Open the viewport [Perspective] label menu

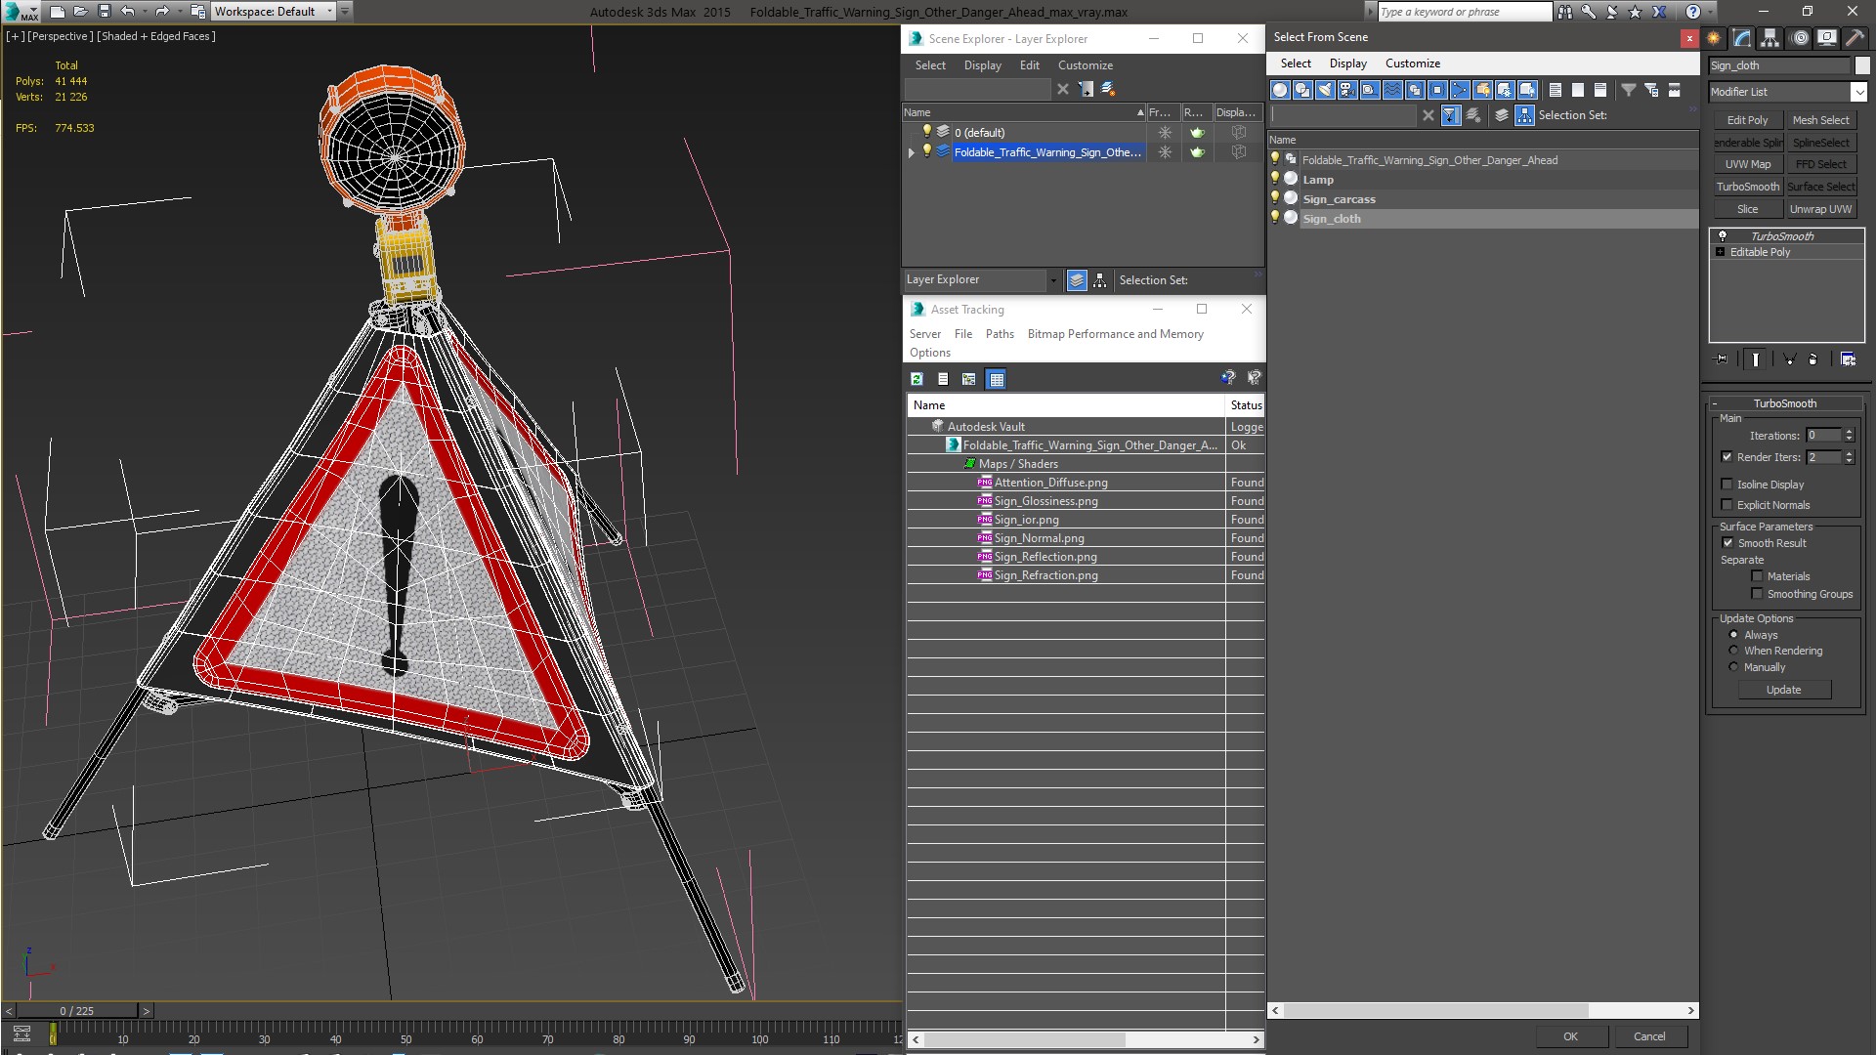(60, 36)
